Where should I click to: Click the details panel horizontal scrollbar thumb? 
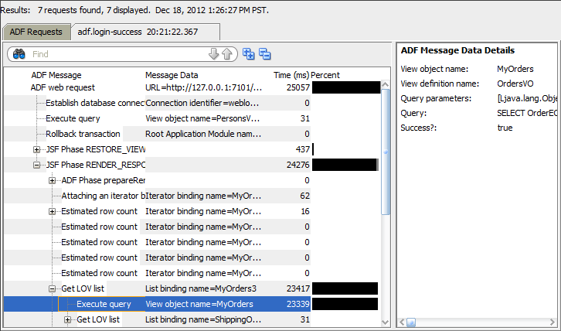pyautogui.click(x=411, y=322)
